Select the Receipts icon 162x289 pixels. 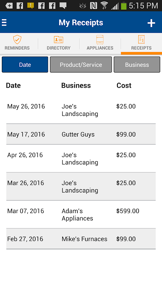point(141,39)
